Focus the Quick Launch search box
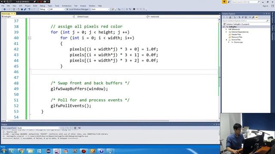 (x=245, y=2)
